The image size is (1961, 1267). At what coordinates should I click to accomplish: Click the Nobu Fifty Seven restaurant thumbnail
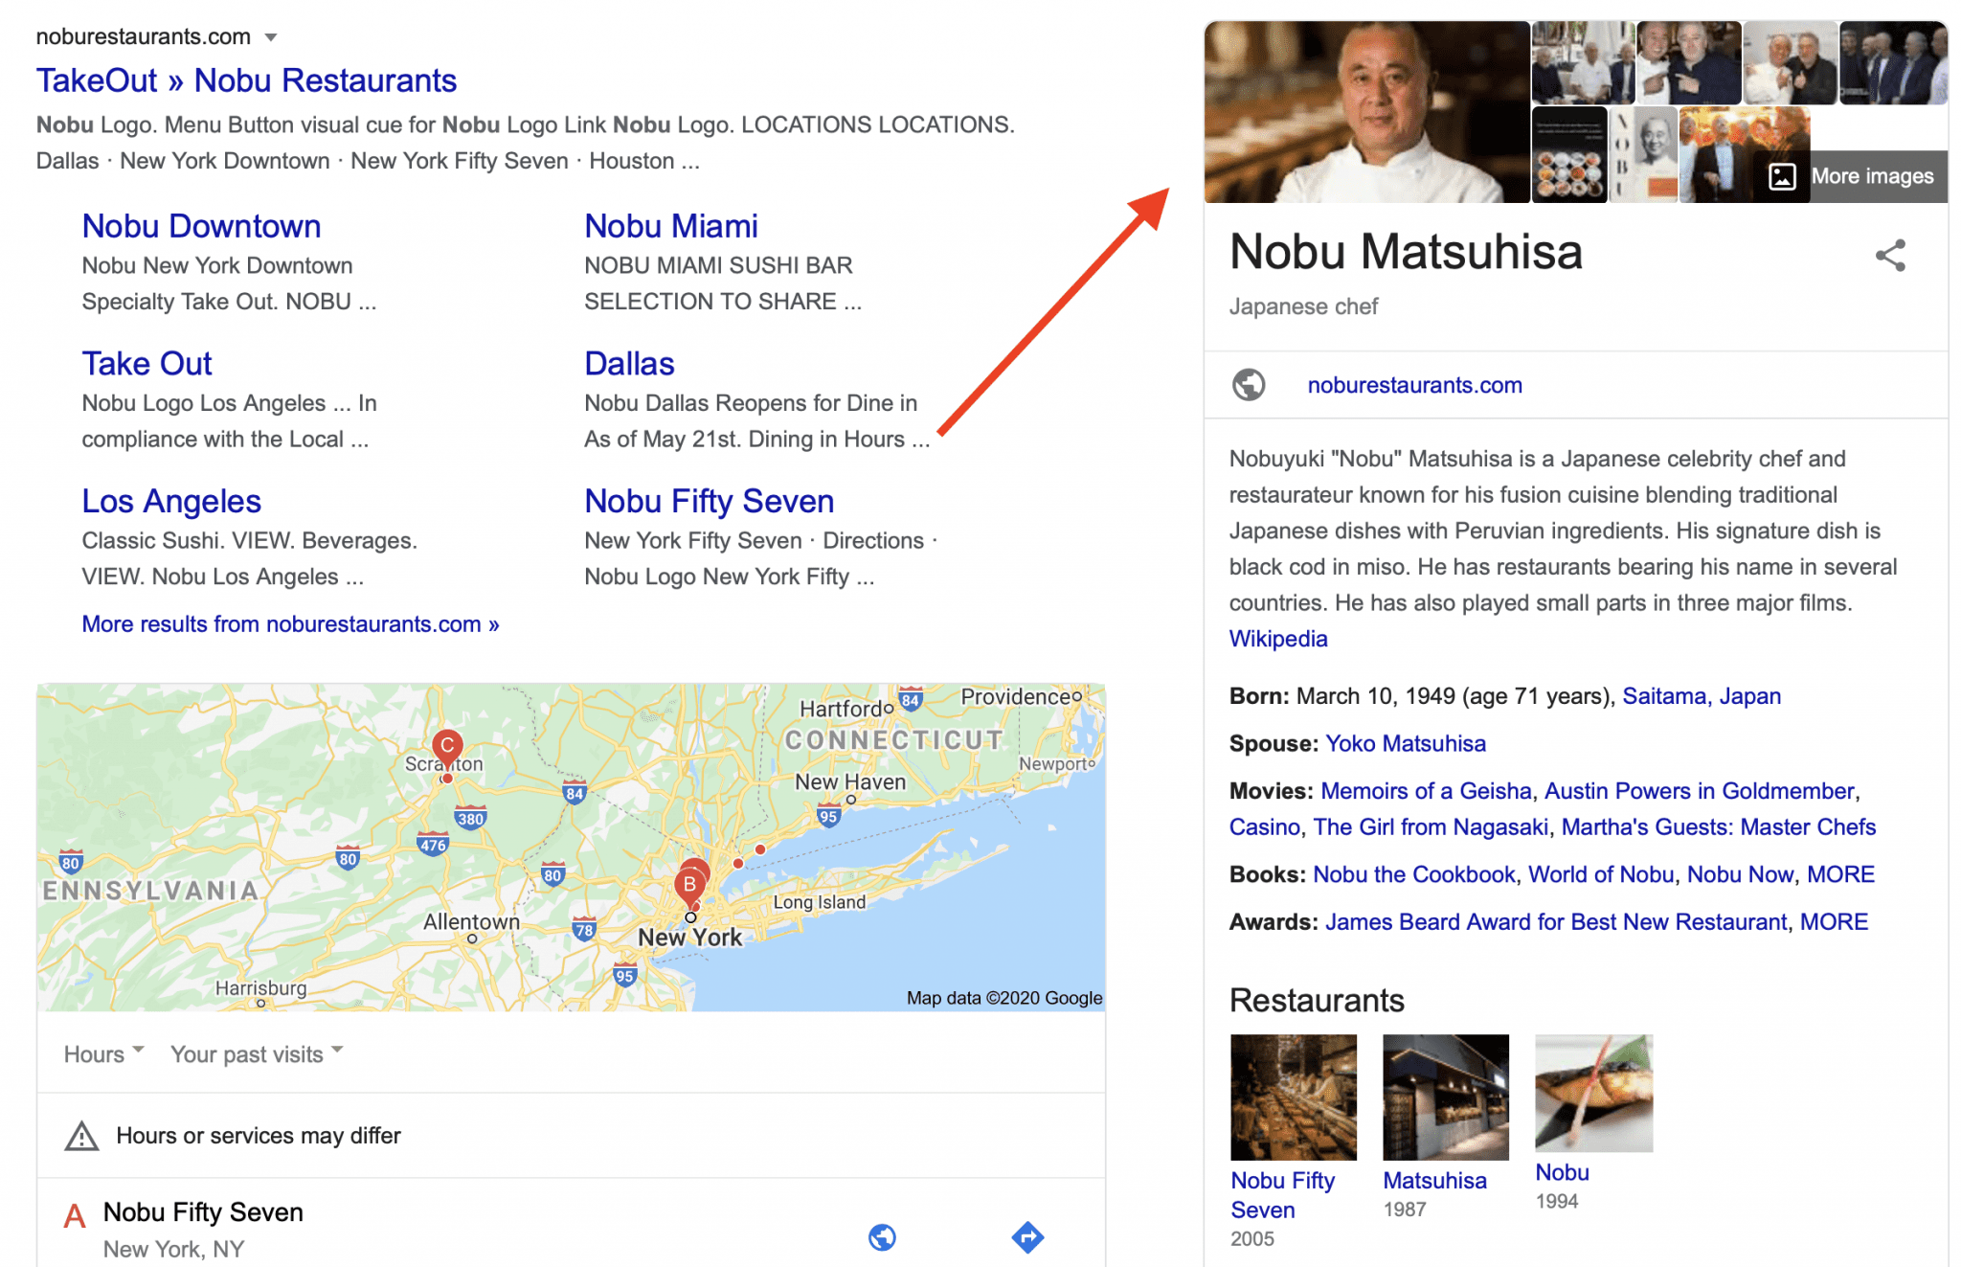point(1293,1096)
